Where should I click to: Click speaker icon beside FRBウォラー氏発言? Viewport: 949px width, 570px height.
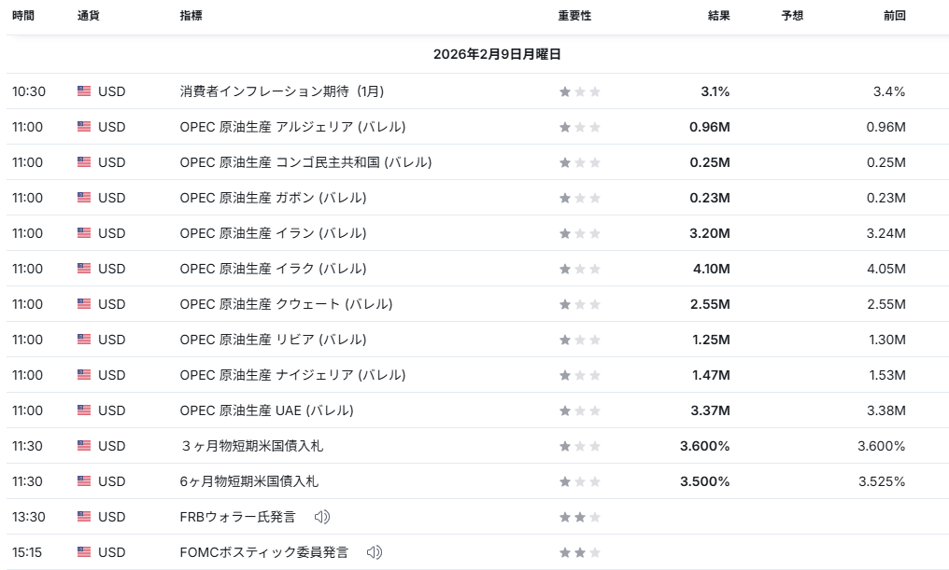click(x=322, y=517)
